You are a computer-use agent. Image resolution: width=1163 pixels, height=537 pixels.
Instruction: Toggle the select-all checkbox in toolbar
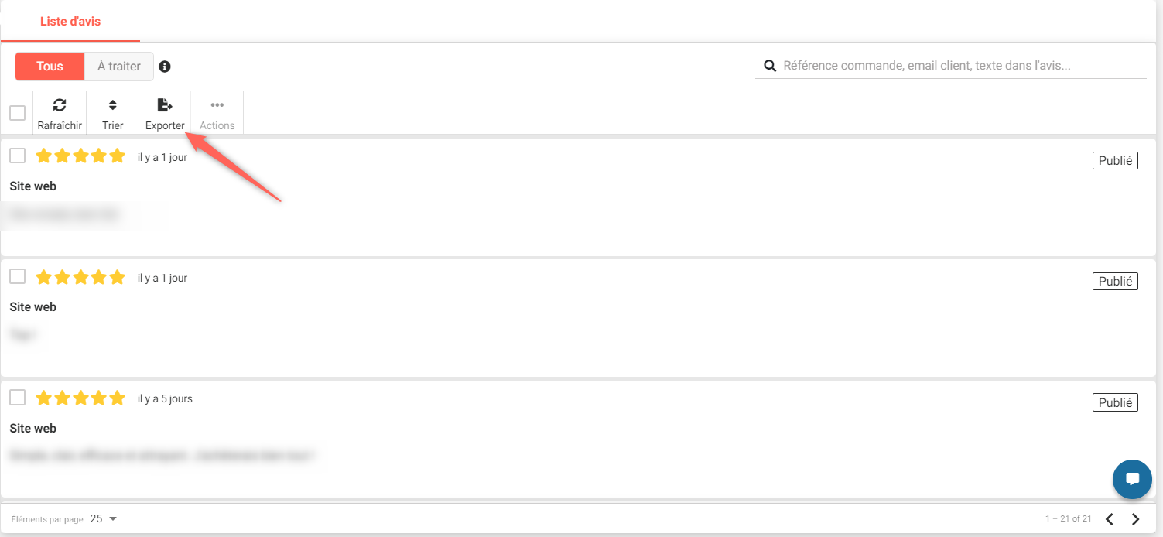17,113
